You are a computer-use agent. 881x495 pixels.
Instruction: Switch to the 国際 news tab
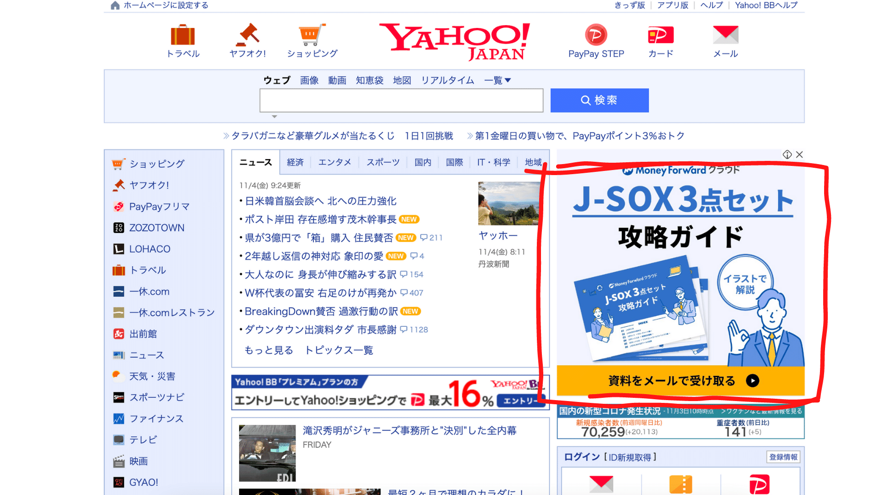pos(454,162)
